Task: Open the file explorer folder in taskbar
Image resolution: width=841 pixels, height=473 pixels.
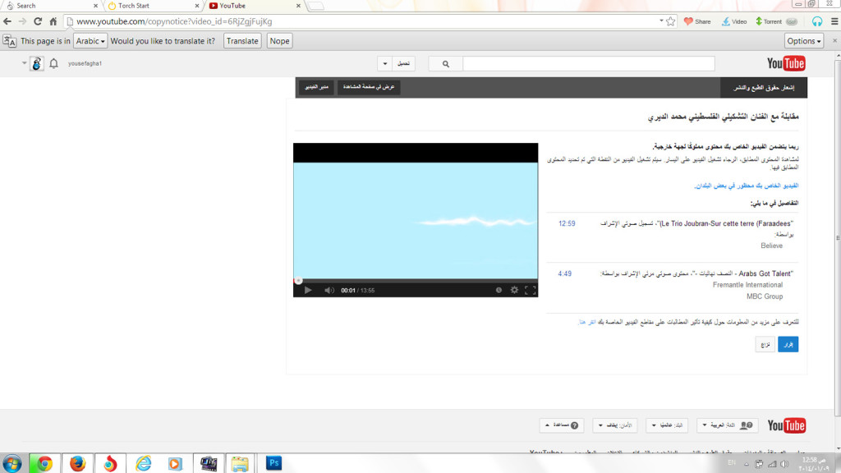Action: point(240,463)
